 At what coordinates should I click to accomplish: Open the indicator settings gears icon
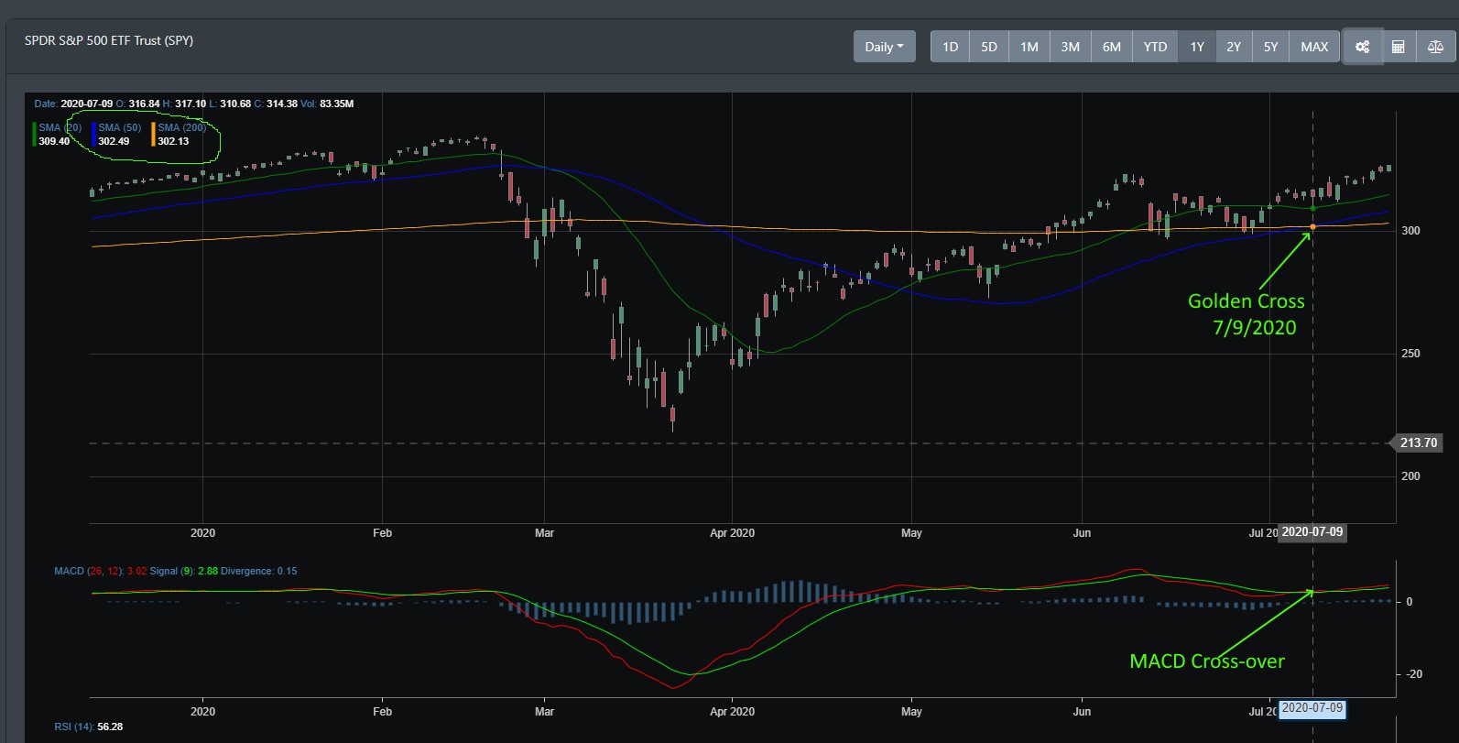click(1362, 47)
